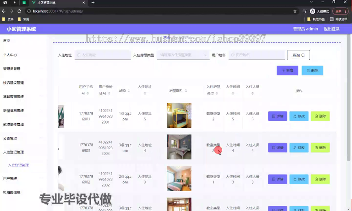352x211 pixels.
Task: Bookmark this page with the star icon
Action: coord(295,11)
